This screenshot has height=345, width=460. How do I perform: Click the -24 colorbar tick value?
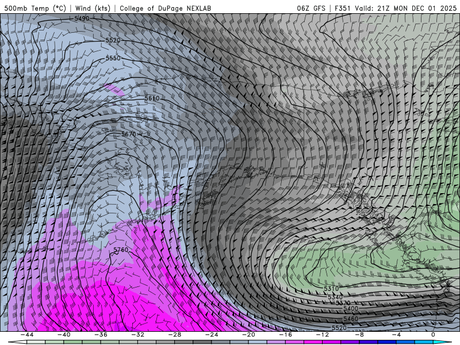pyautogui.click(x=212, y=335)
